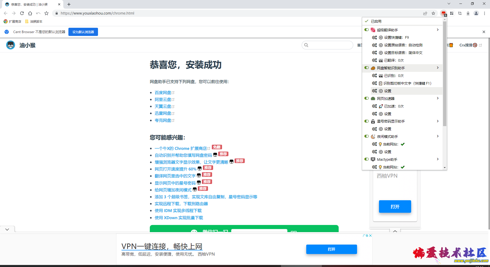
Task: Open the 百度网盘 link
Action: coord(163,92)
